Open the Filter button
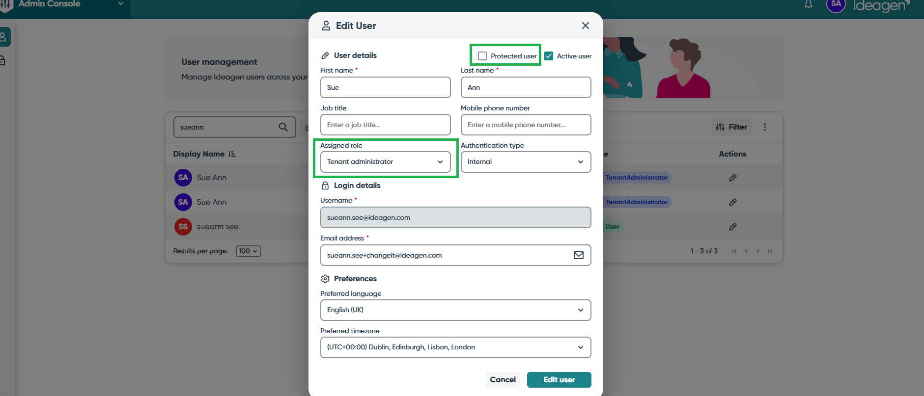 coord(731,127)
